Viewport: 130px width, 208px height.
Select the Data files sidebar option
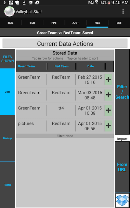click(7, 92)
